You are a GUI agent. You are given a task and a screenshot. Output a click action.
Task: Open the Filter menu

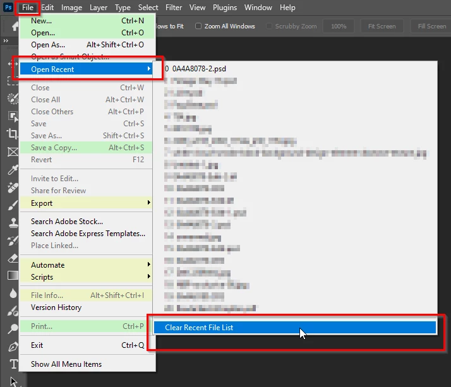coord(174,8)
